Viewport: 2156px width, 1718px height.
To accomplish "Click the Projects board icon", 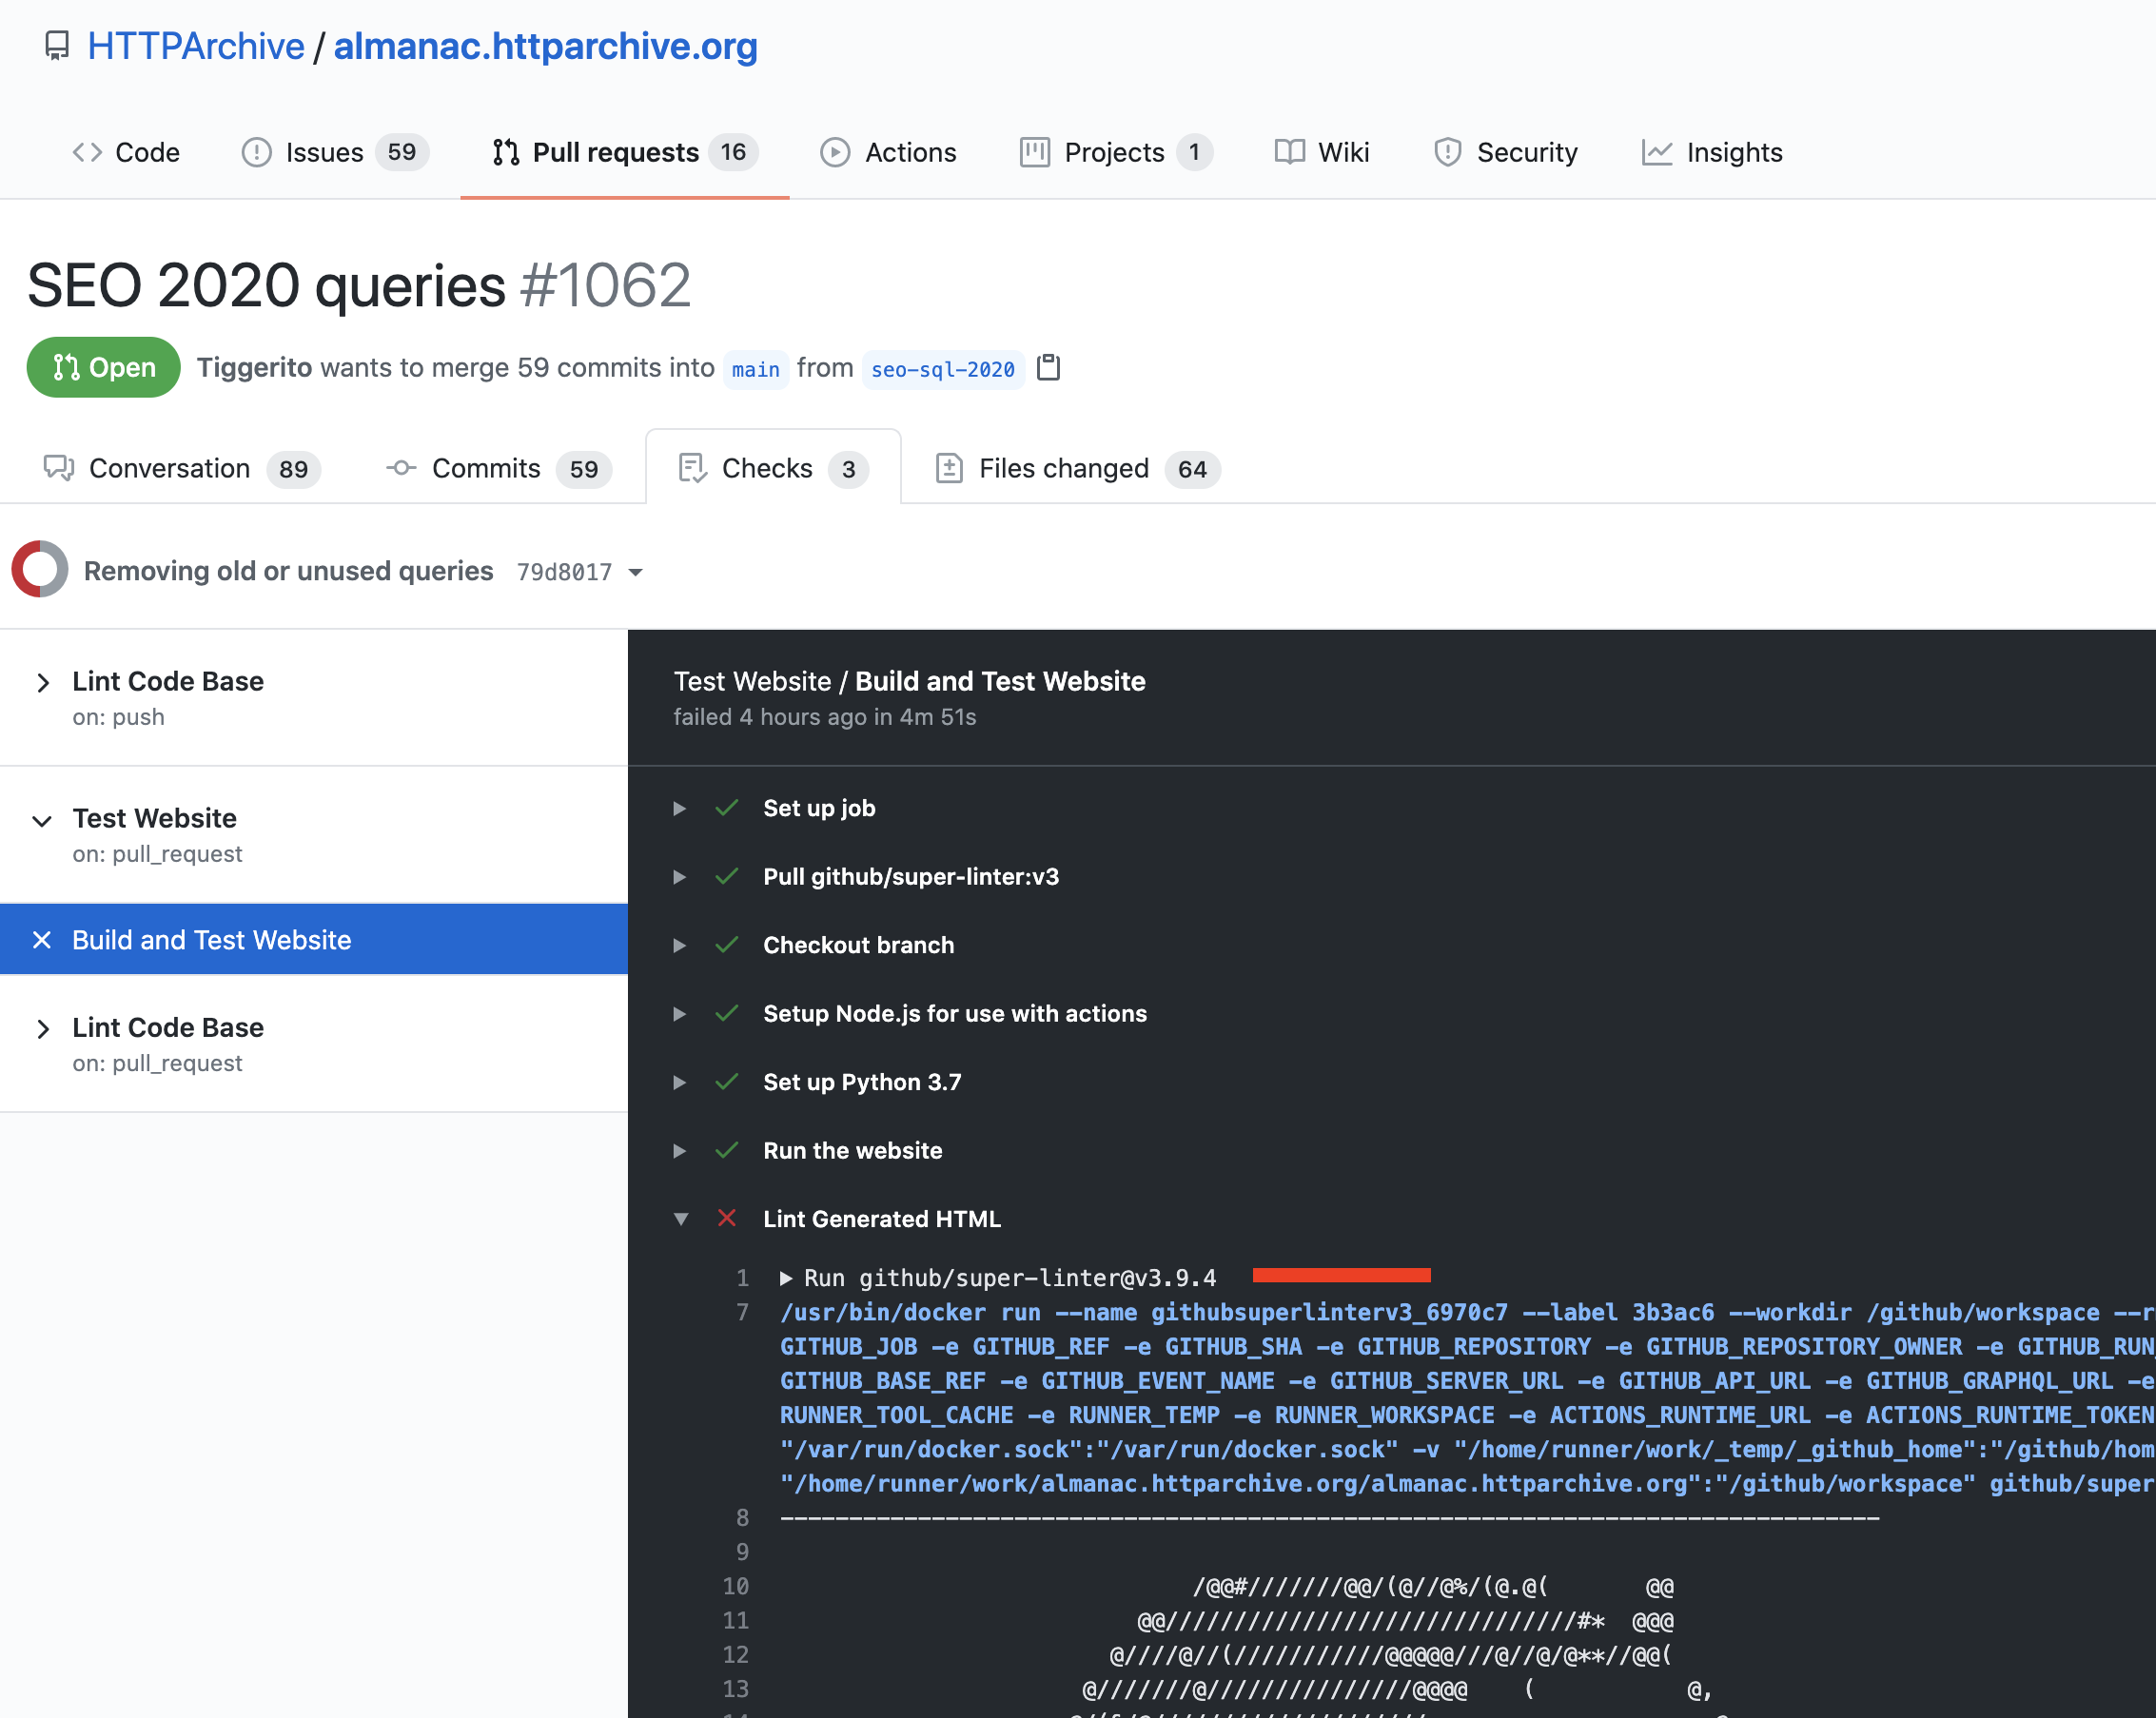I will click(x=1035, y=152).
